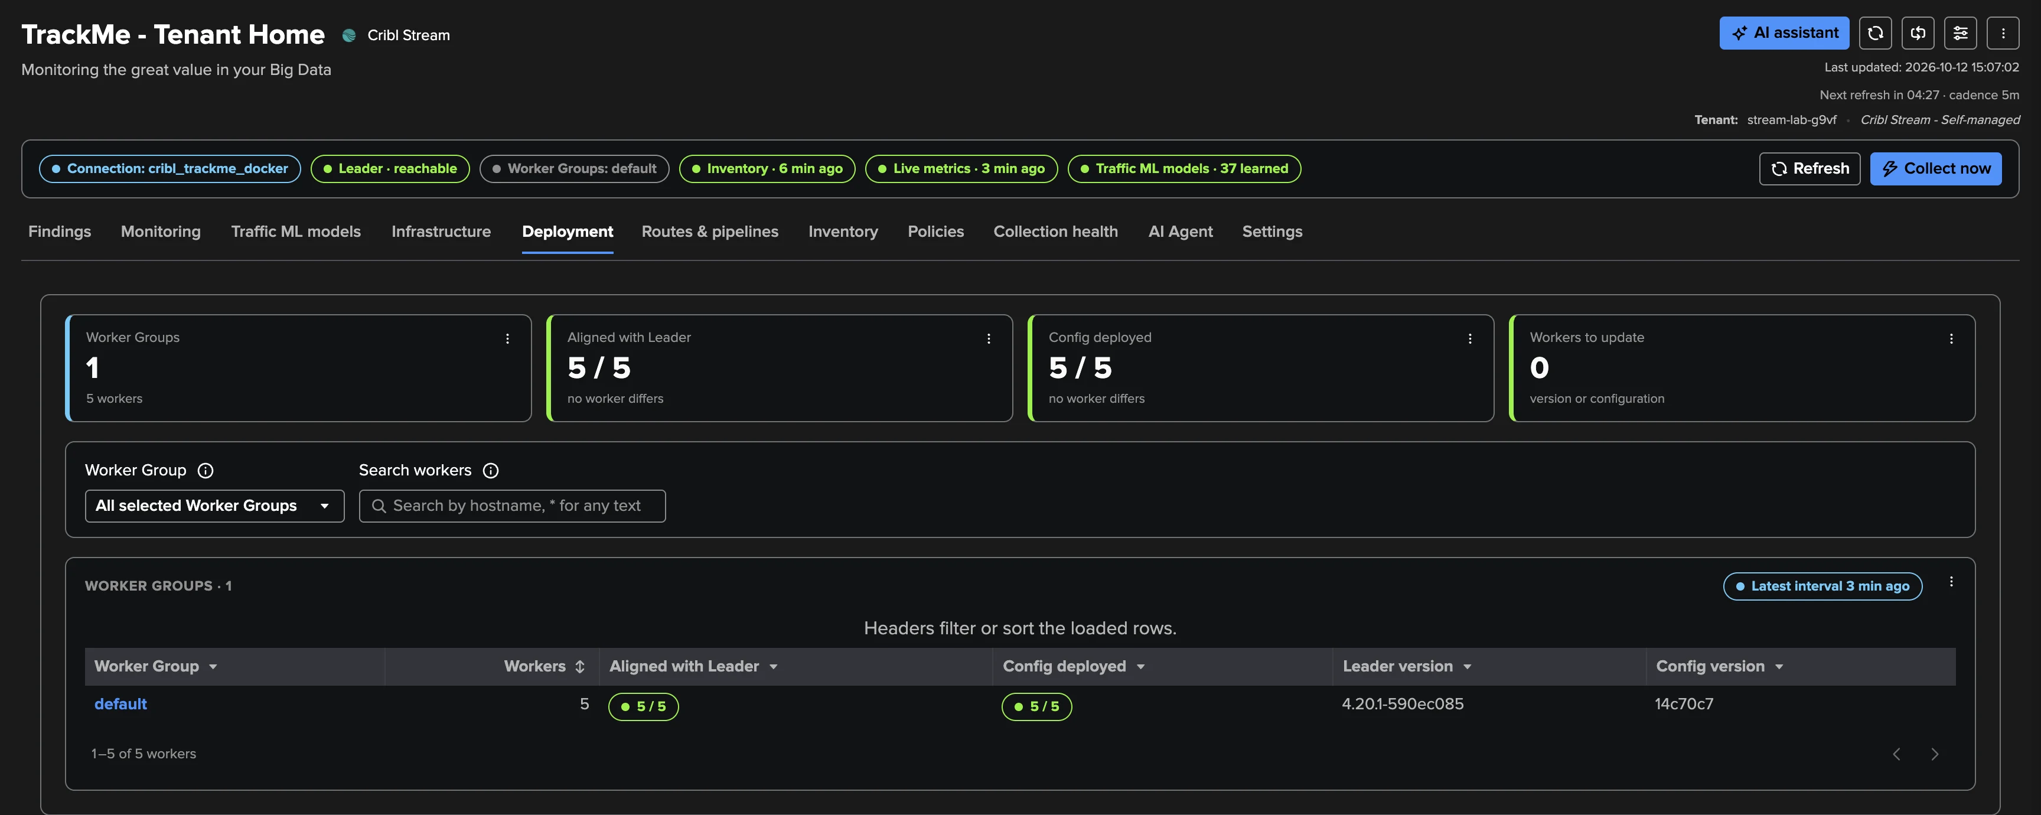Click the Refresh button

1809,169
